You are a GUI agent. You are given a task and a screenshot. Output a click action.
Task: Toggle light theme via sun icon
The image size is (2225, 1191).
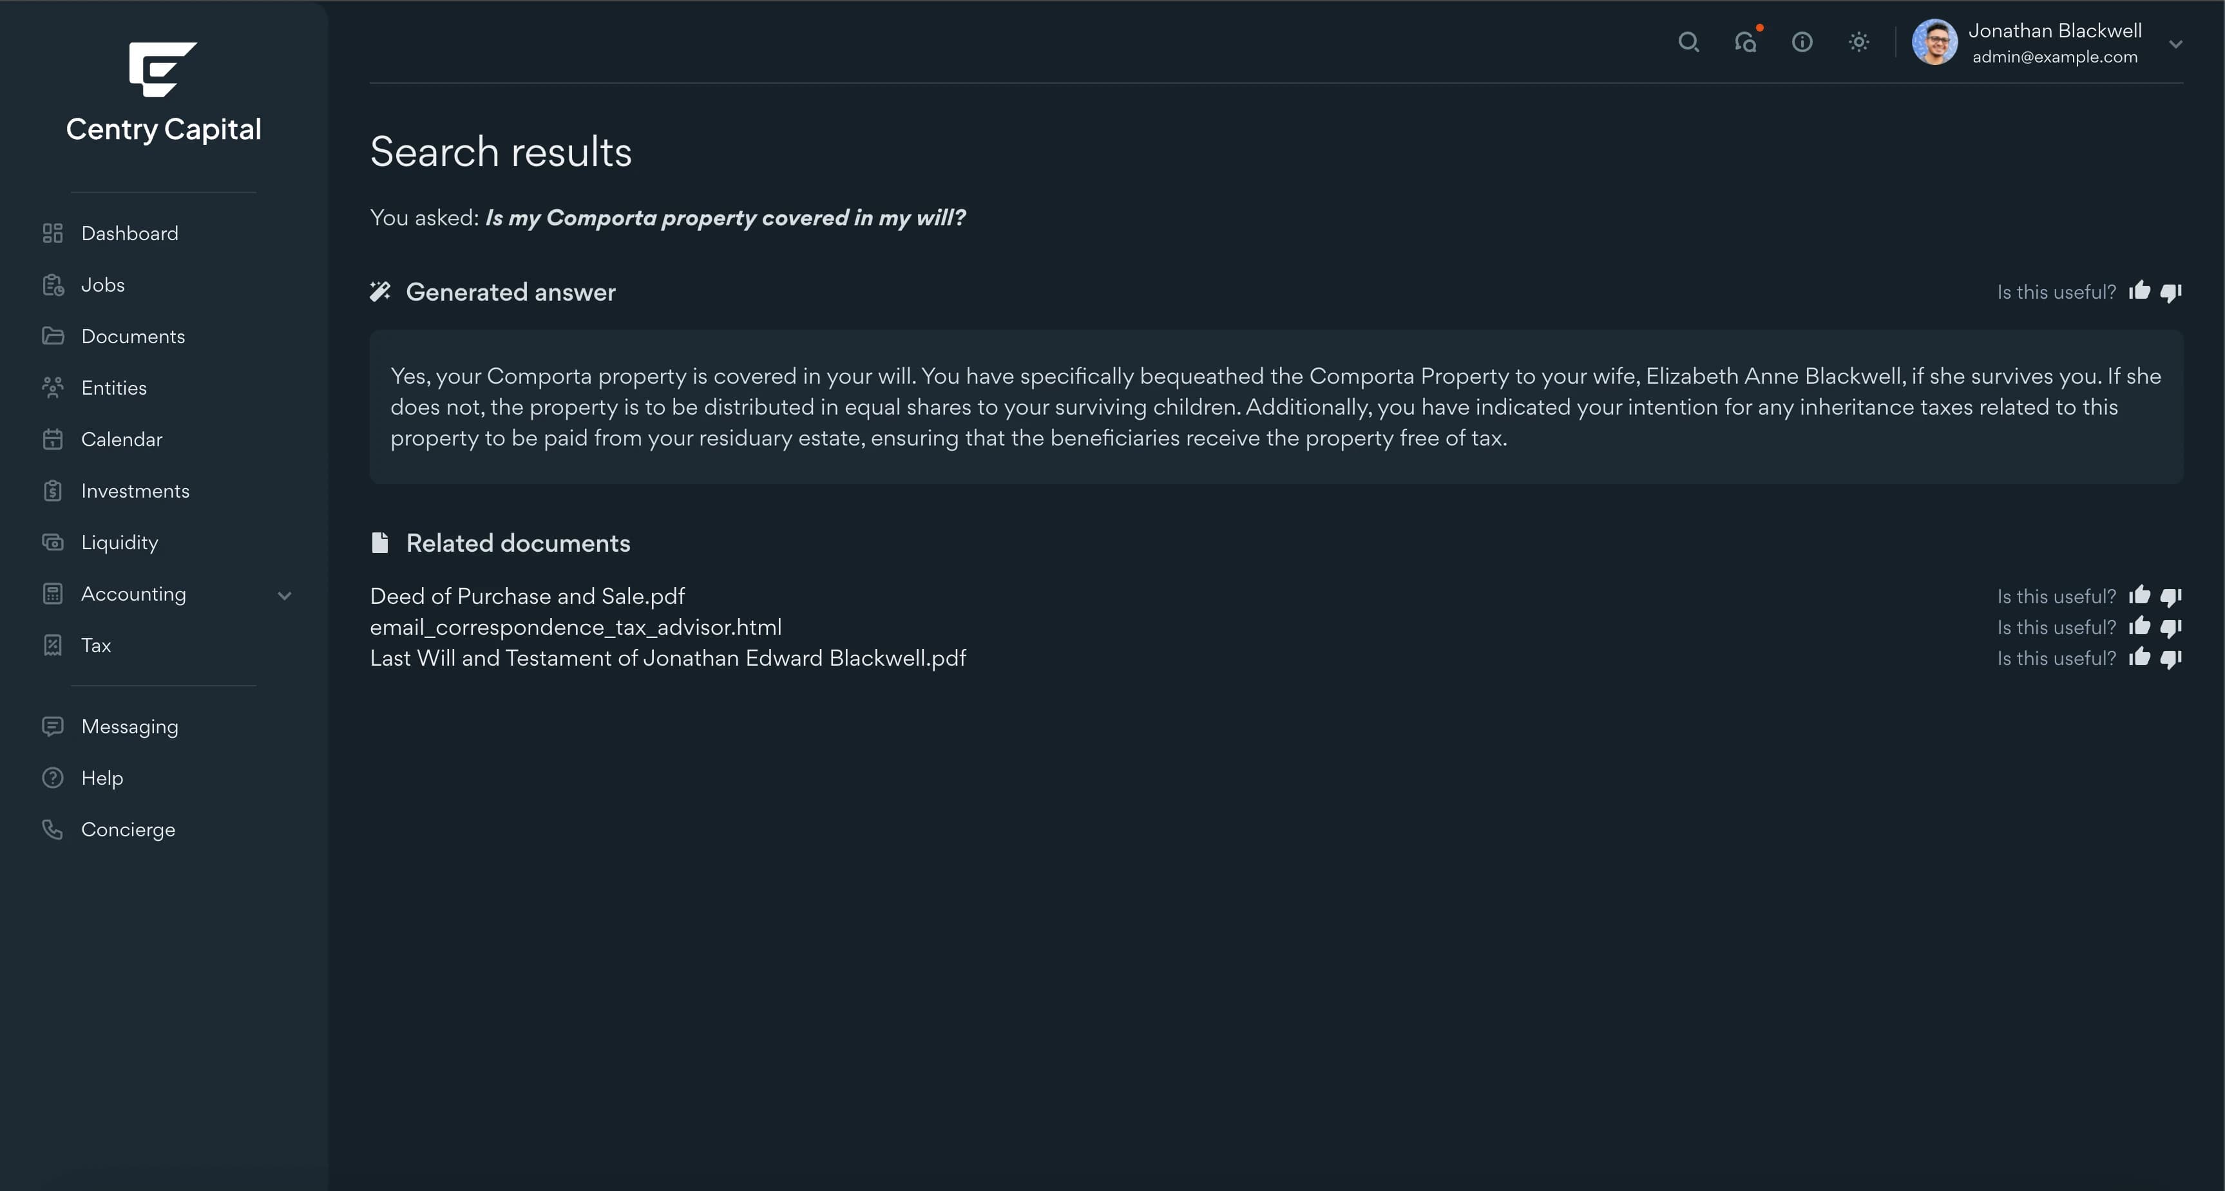click(1858, 42)
